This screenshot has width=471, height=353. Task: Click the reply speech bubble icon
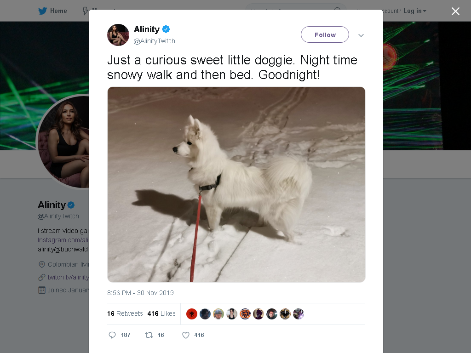pyautogui.click(x=112, y=335)
